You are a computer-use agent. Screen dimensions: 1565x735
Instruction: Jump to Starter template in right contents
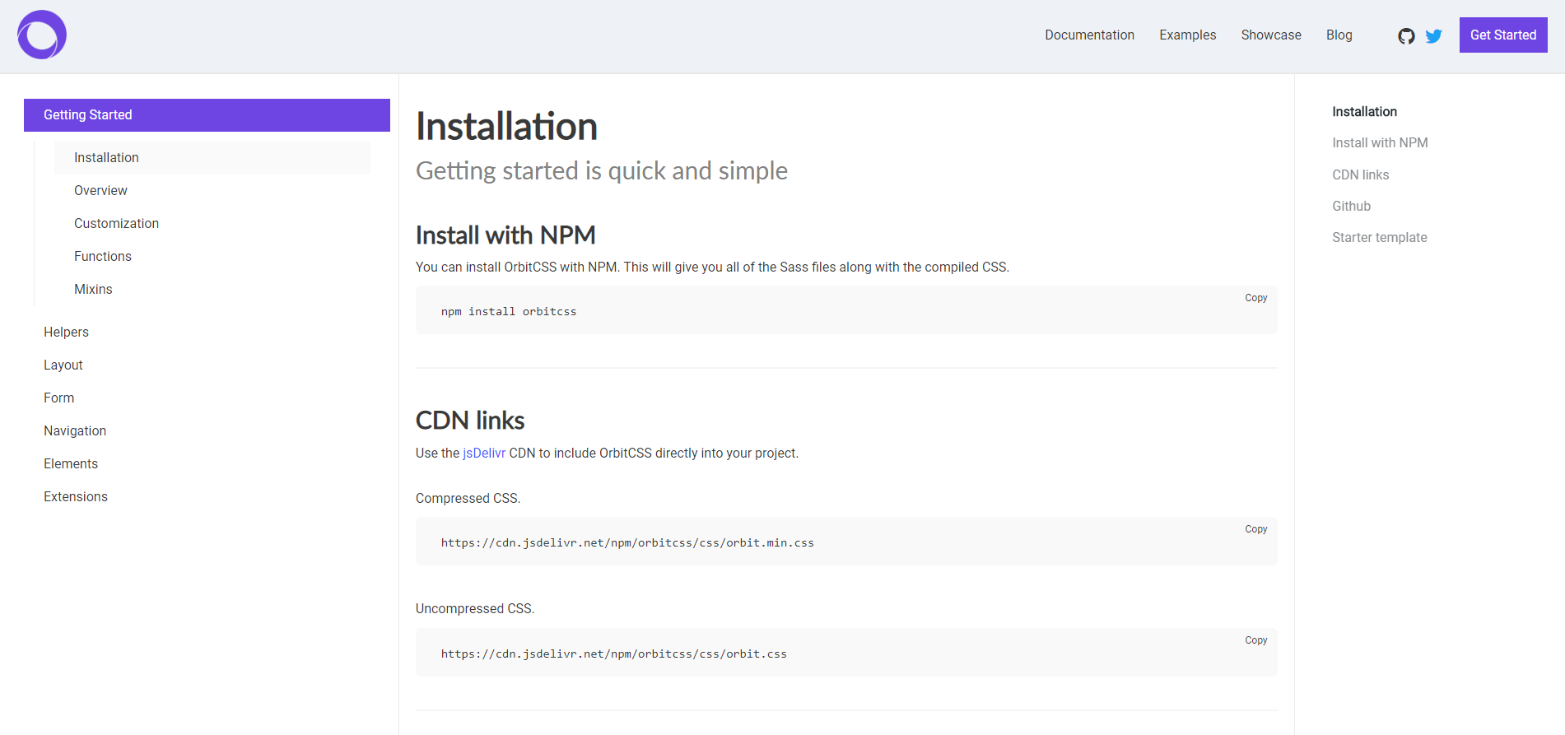[x=1379, y=237]
